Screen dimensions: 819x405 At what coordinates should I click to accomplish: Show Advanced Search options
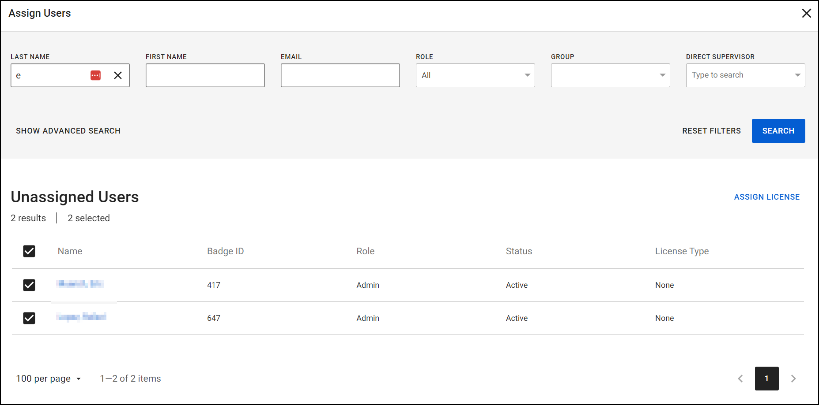(68, 131)
